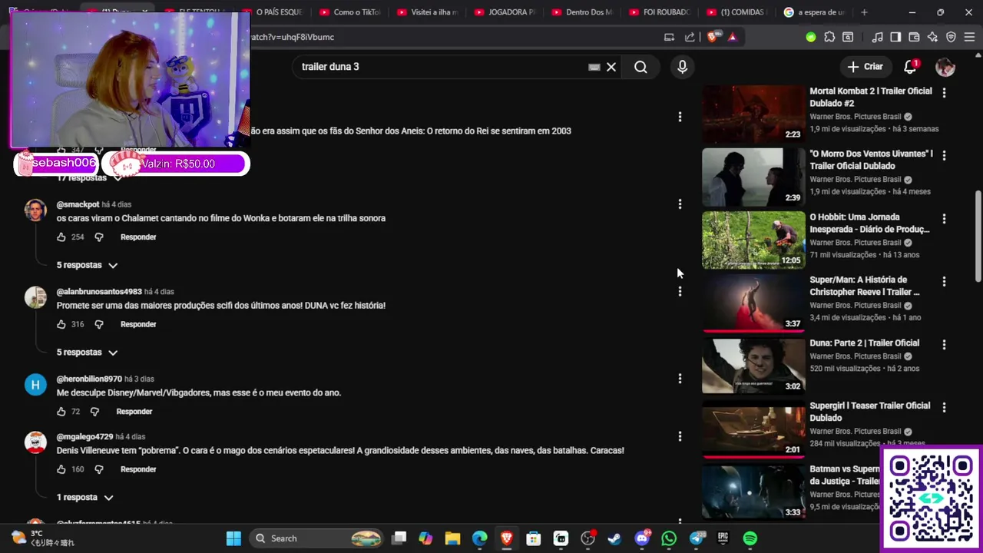Open the @heronbillion8970 channel link
983x553 pixels.
(89, 379)
